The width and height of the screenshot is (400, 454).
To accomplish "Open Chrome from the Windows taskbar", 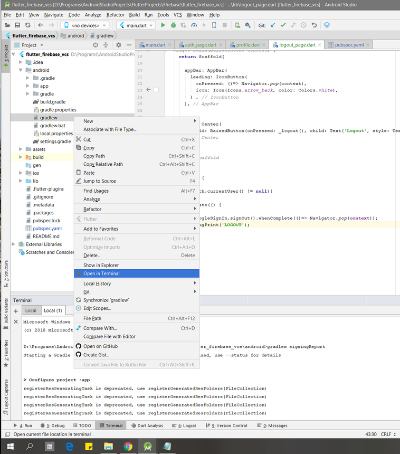I will (x=128, y=447).
